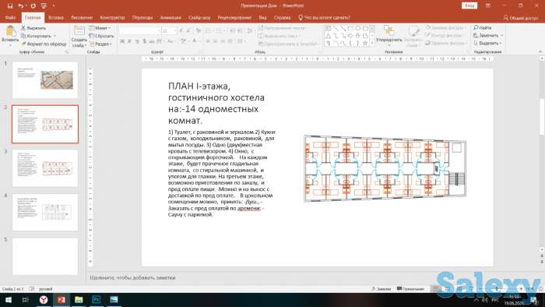545x307 pixels.
Task: Open the Заливка фигуры shape fill dropdown
Action: click(x=445, y=27)
